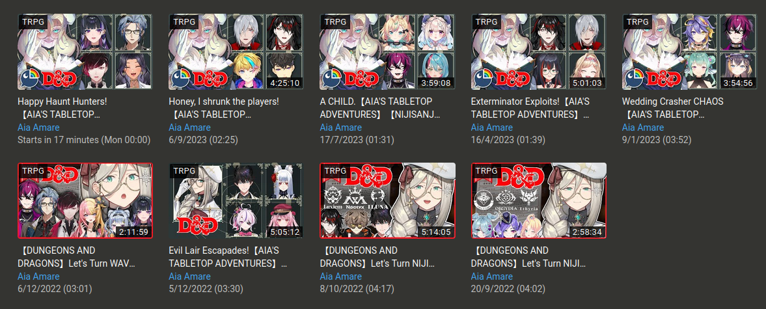The image size is (766, 309).
Task: Click TRPG tag on Wedding Crasher thumbnail
Action: tap(638, 22)
